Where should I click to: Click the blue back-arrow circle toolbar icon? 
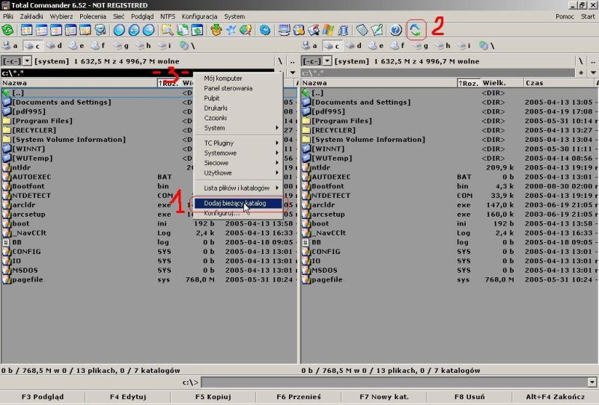134,30
